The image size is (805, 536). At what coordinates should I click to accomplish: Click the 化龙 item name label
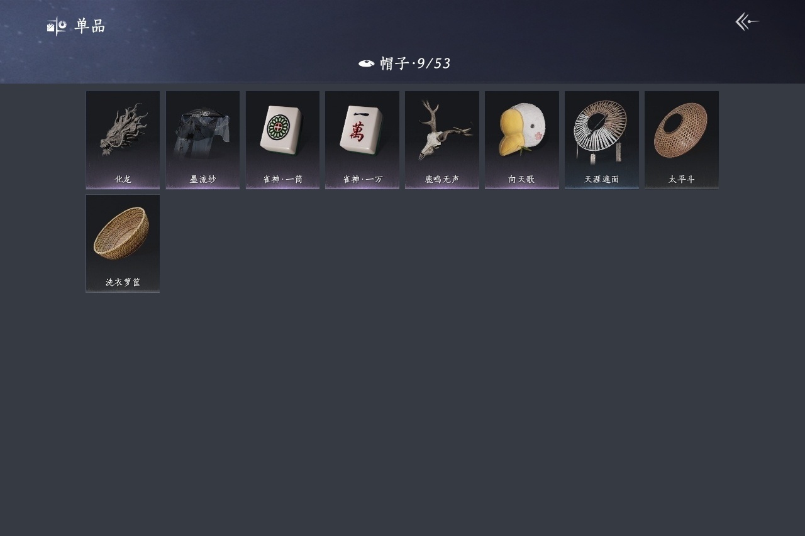[x=123, y=179]
